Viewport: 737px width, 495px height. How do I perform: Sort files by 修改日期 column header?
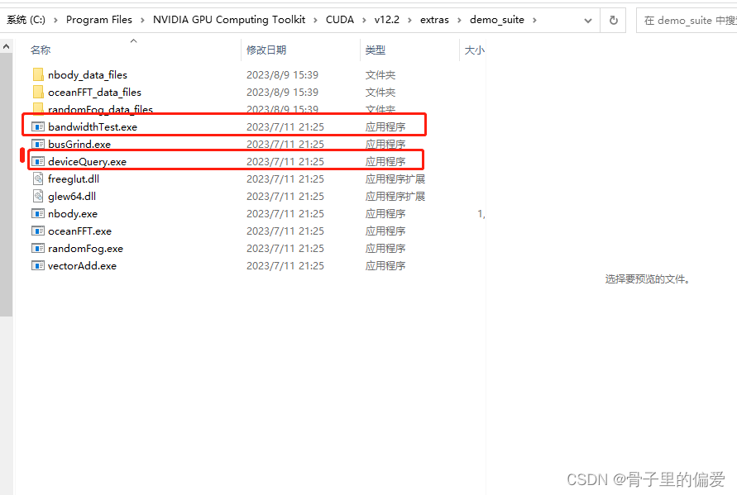coord(266,50)
